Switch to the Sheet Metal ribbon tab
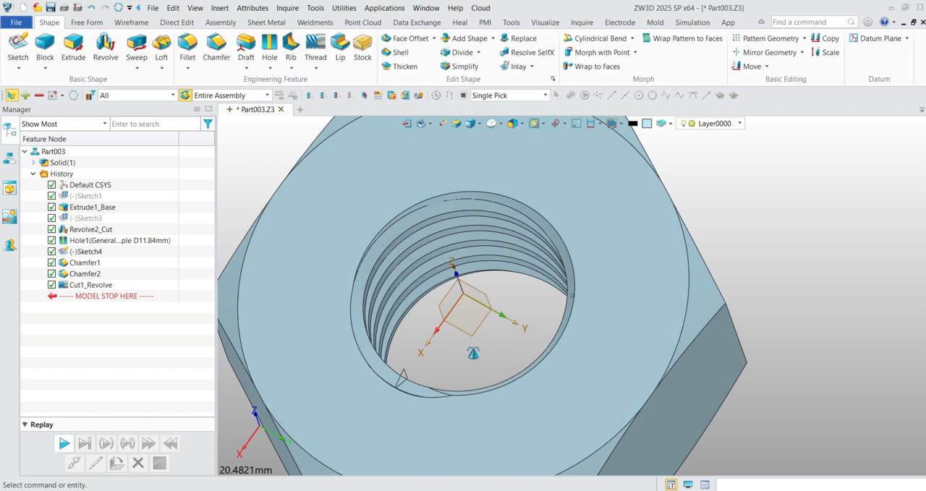Screen dimensions: 926x491 pyautogui.click(x=266, y=22)
